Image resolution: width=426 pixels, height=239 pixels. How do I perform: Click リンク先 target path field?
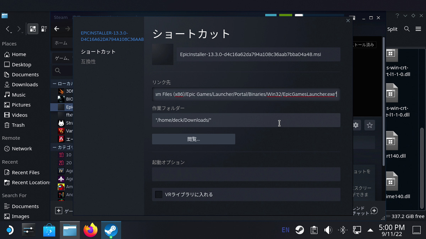point(246,94)
